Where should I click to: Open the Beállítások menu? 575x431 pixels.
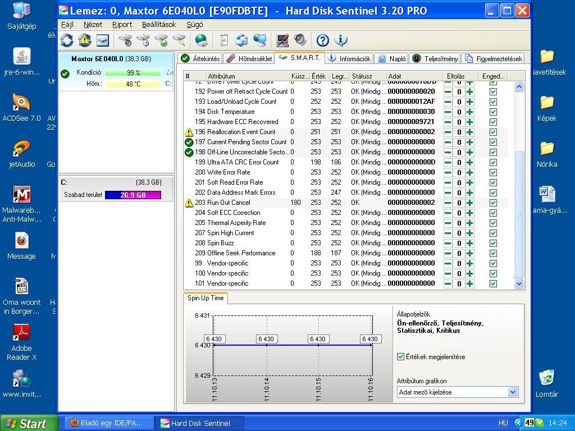(159, 25)
